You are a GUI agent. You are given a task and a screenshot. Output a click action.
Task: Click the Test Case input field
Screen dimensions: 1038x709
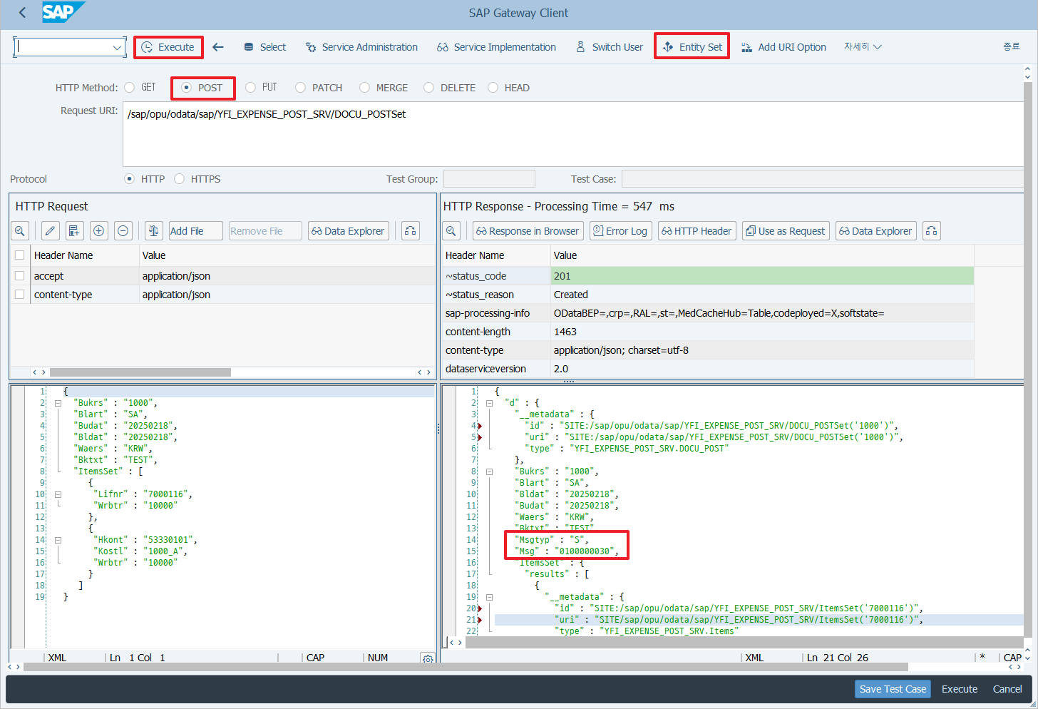pyautogui.click(x=823, y=179)
